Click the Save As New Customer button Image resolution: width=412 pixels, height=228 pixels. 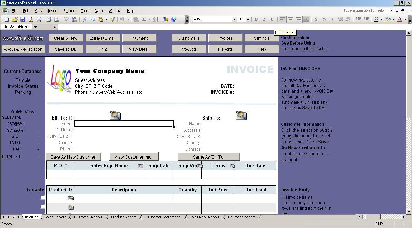coord(73,156)
